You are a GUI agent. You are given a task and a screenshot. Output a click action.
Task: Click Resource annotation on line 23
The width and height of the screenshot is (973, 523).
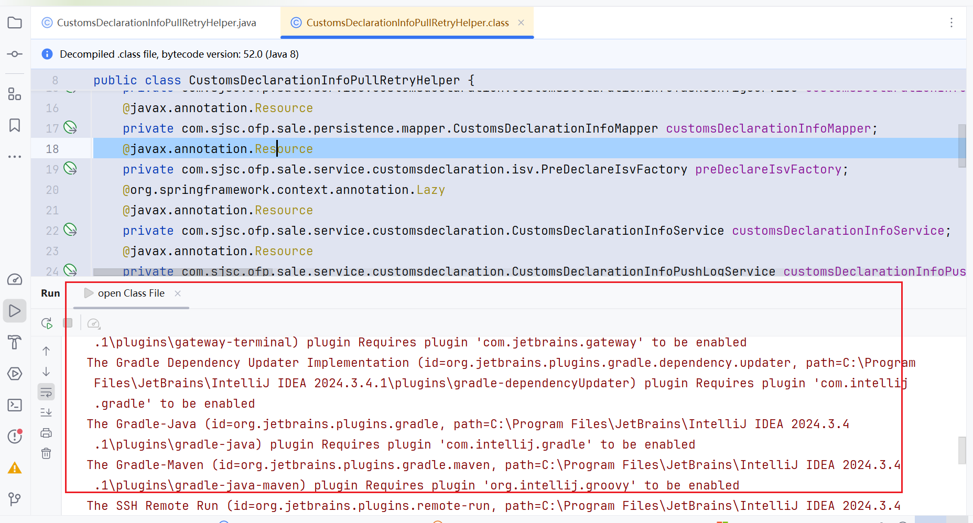[284, 251]
